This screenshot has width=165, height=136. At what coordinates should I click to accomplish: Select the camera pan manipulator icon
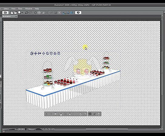coord(36,53)
